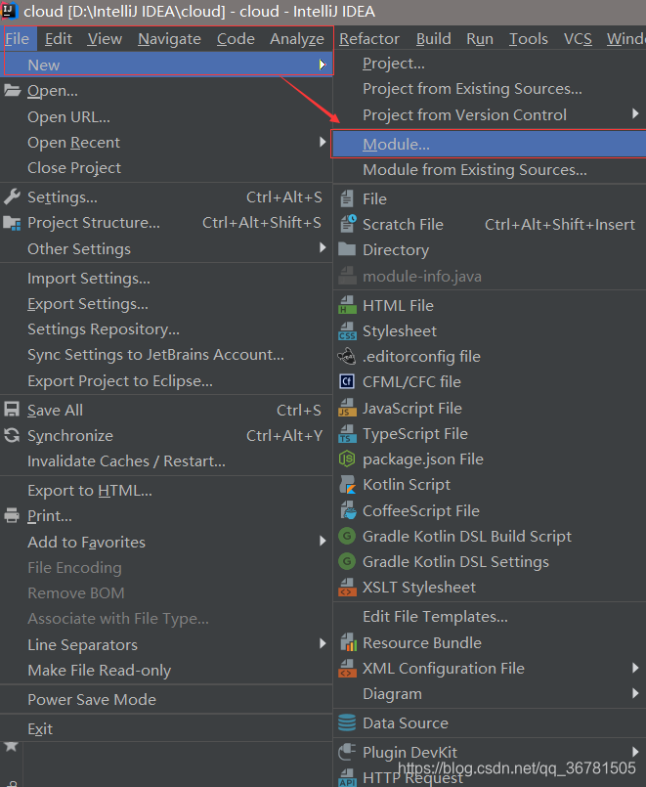646x787 pixels.
Task: Open the Code menu
Action: point(236,39)
